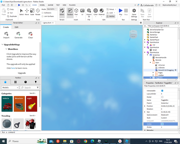
Task: Expand the sideBar tree node
Action: click(x=153, y=75)
